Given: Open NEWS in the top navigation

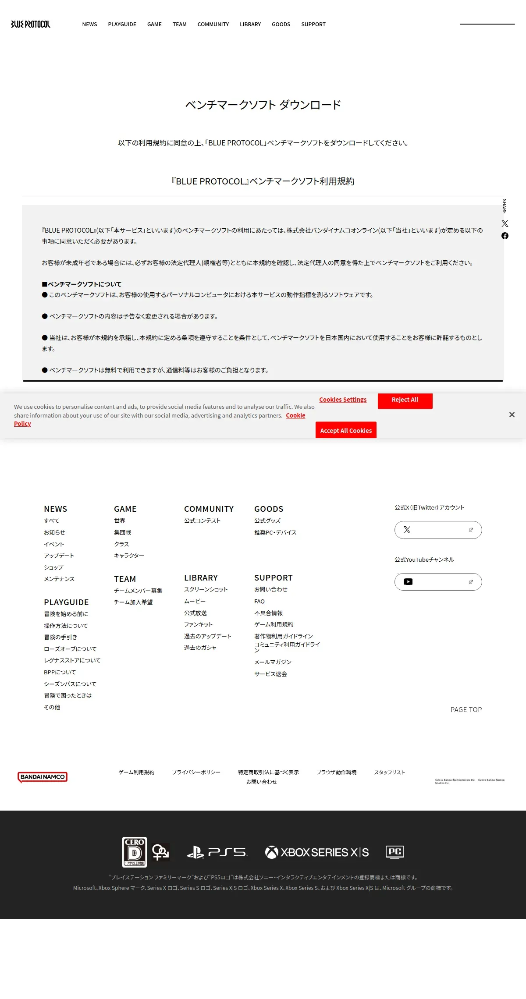Looking at the screenshot, I should pyautogui.click(x=89, y=25).
